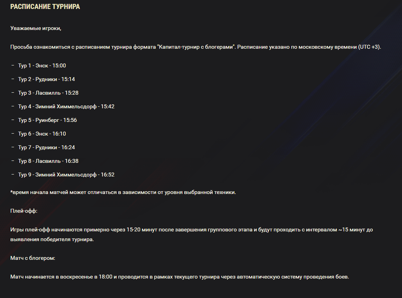The height and width of the screenshot is (298, 402).
Task: Click the 'Матч с блогером:' subheading
Action: point(33,258)
